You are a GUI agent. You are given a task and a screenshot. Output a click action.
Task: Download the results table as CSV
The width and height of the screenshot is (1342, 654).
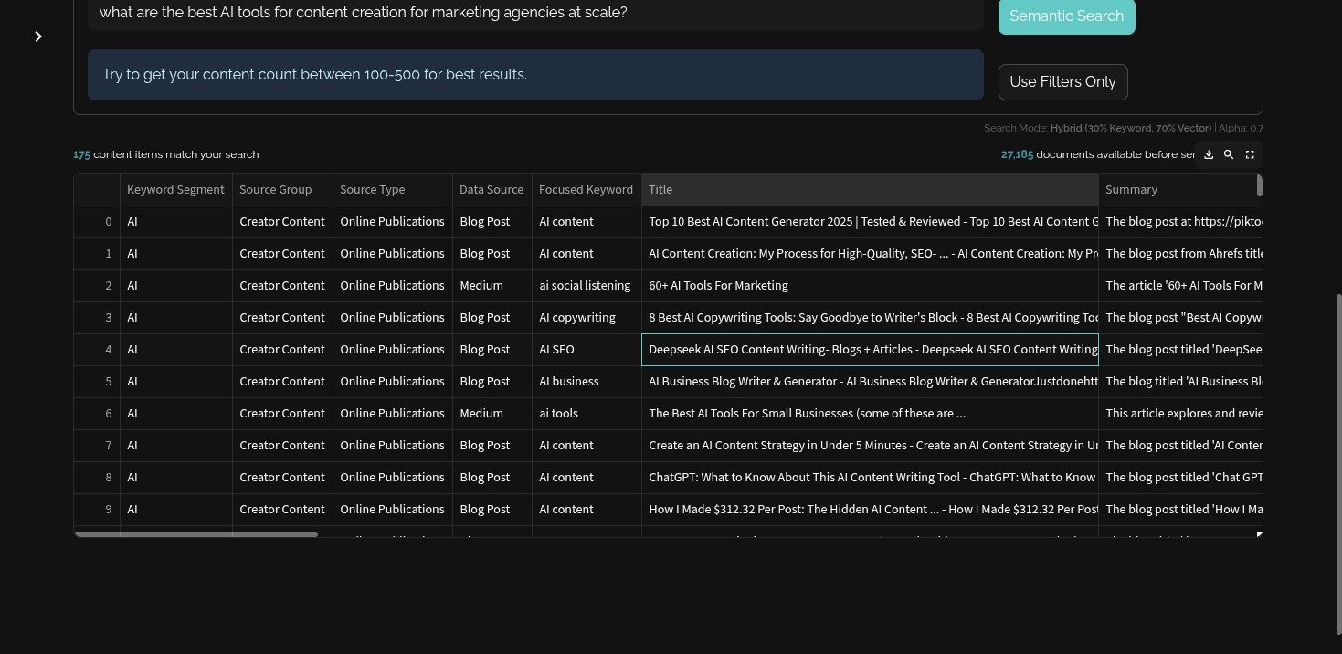pos(1209,155)
